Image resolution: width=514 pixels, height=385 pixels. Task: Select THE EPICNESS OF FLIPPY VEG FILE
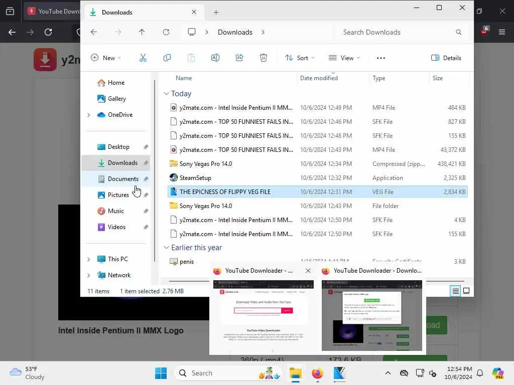coord(317,192)
